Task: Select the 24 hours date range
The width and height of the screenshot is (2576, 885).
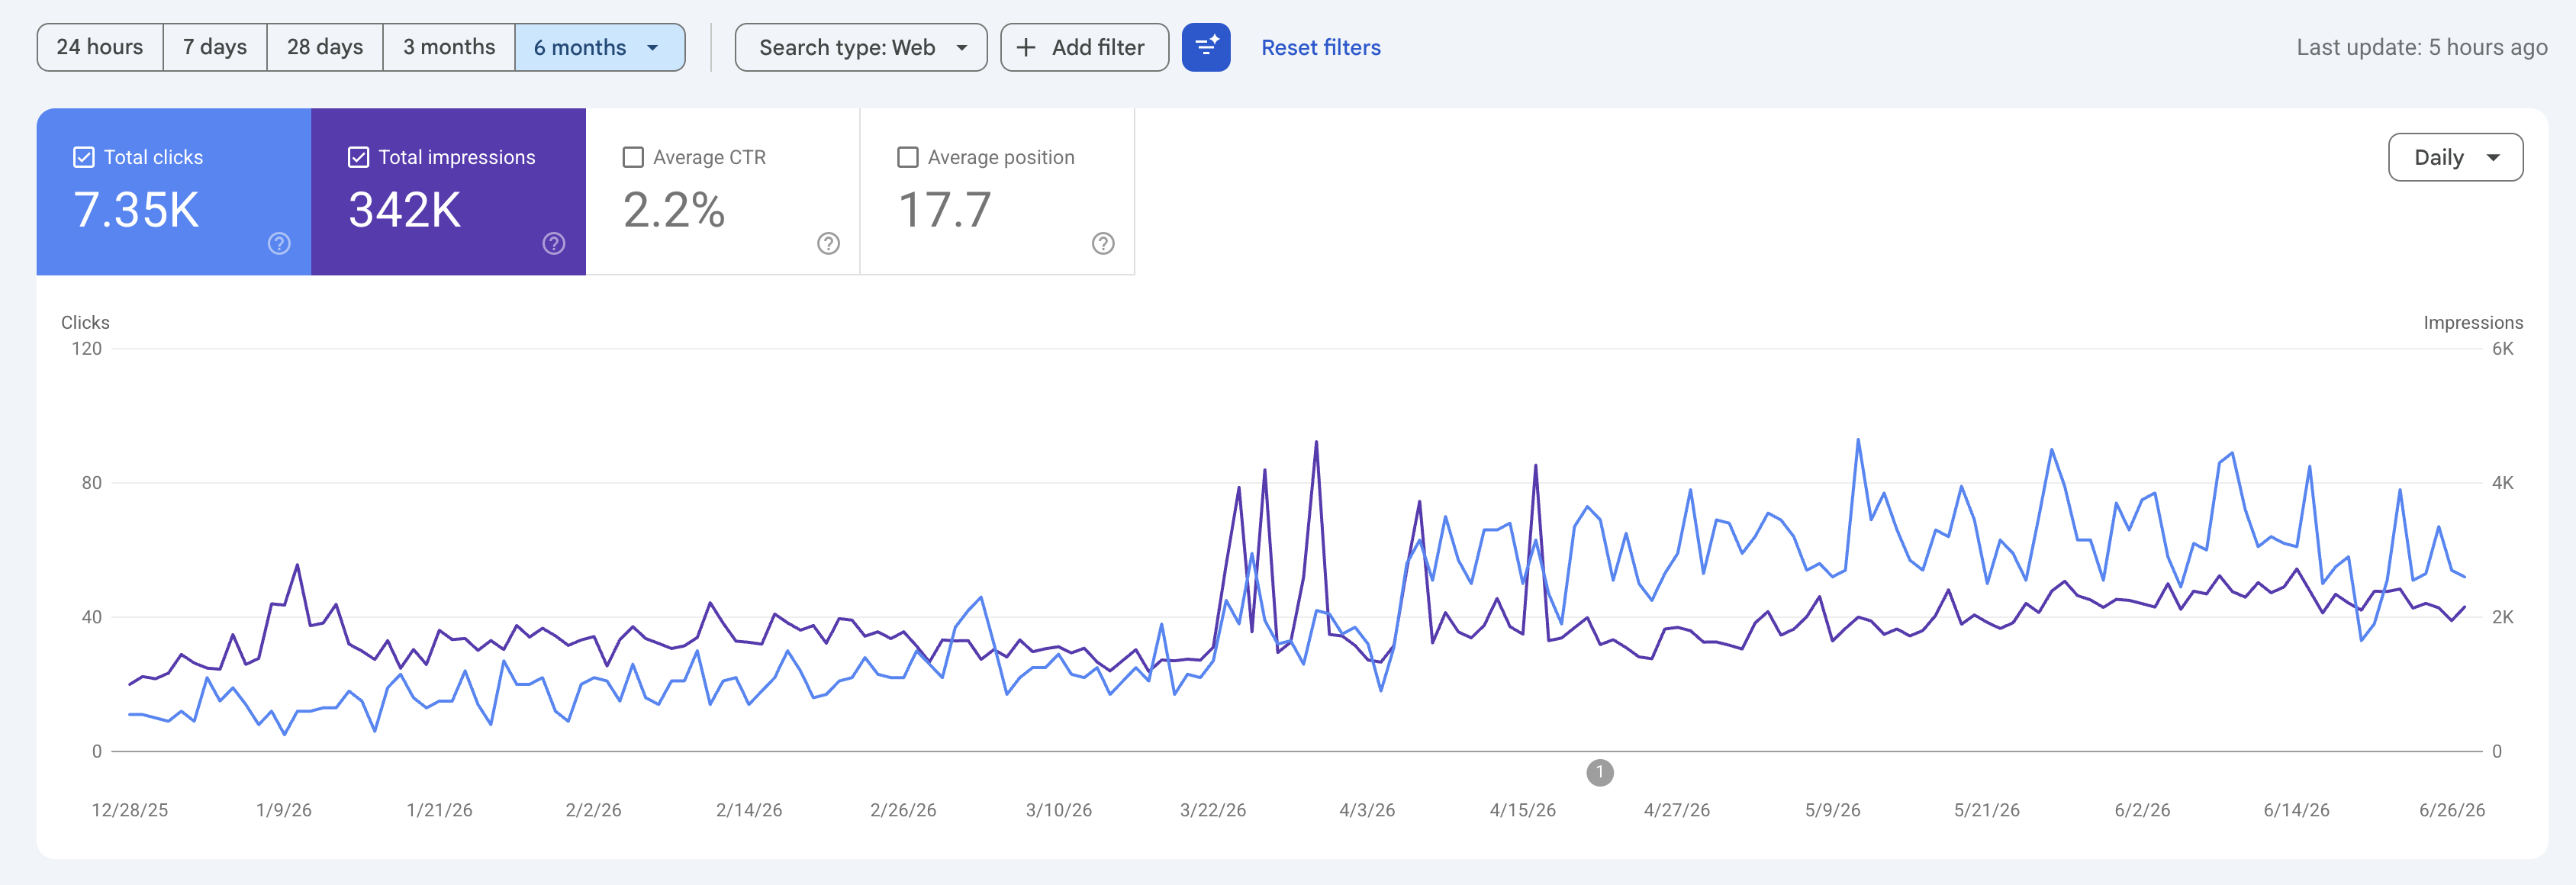Action: click(x=100, y=47)
